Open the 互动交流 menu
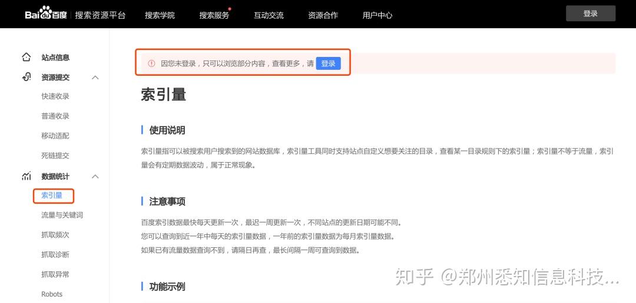The image size is (636, 303). click(x=269, y=15)
